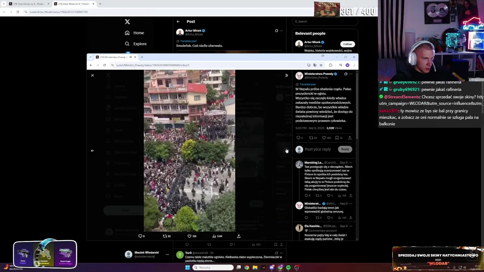The width and height of the screenshot is (484, 272).
Task: Open Chrome profile avatar in front window
Action: [x=347, y=65]
